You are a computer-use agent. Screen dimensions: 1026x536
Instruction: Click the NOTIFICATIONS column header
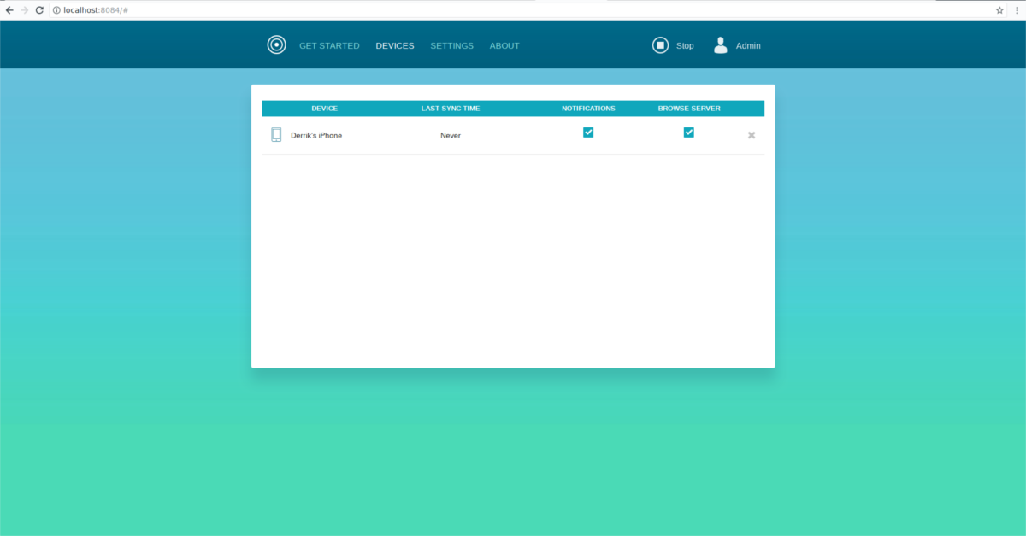(588, 109)
